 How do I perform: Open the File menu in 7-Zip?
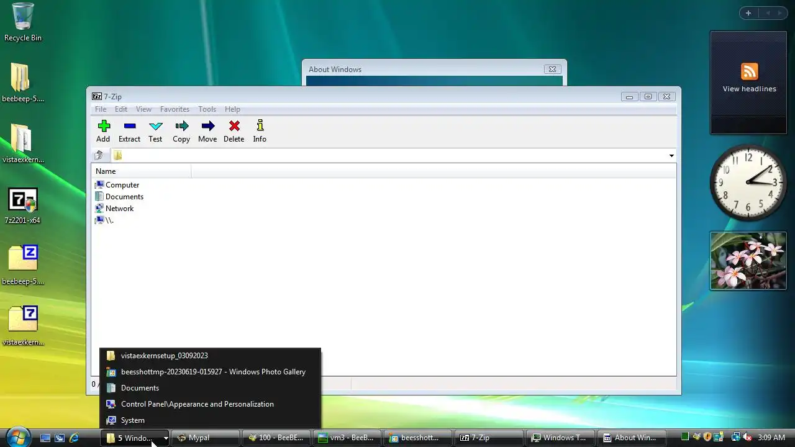pyautogui.click(x=100, y=109)
